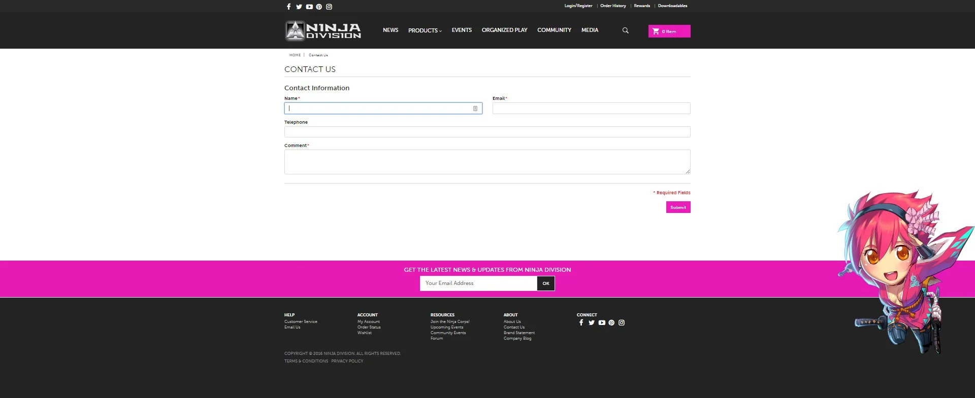
Task: Focus the Your Email Address newsletter field
Action: [478, 283]
